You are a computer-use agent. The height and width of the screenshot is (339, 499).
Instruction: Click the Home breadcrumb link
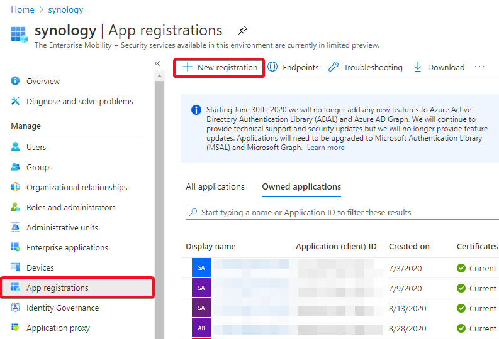[23, 9]
